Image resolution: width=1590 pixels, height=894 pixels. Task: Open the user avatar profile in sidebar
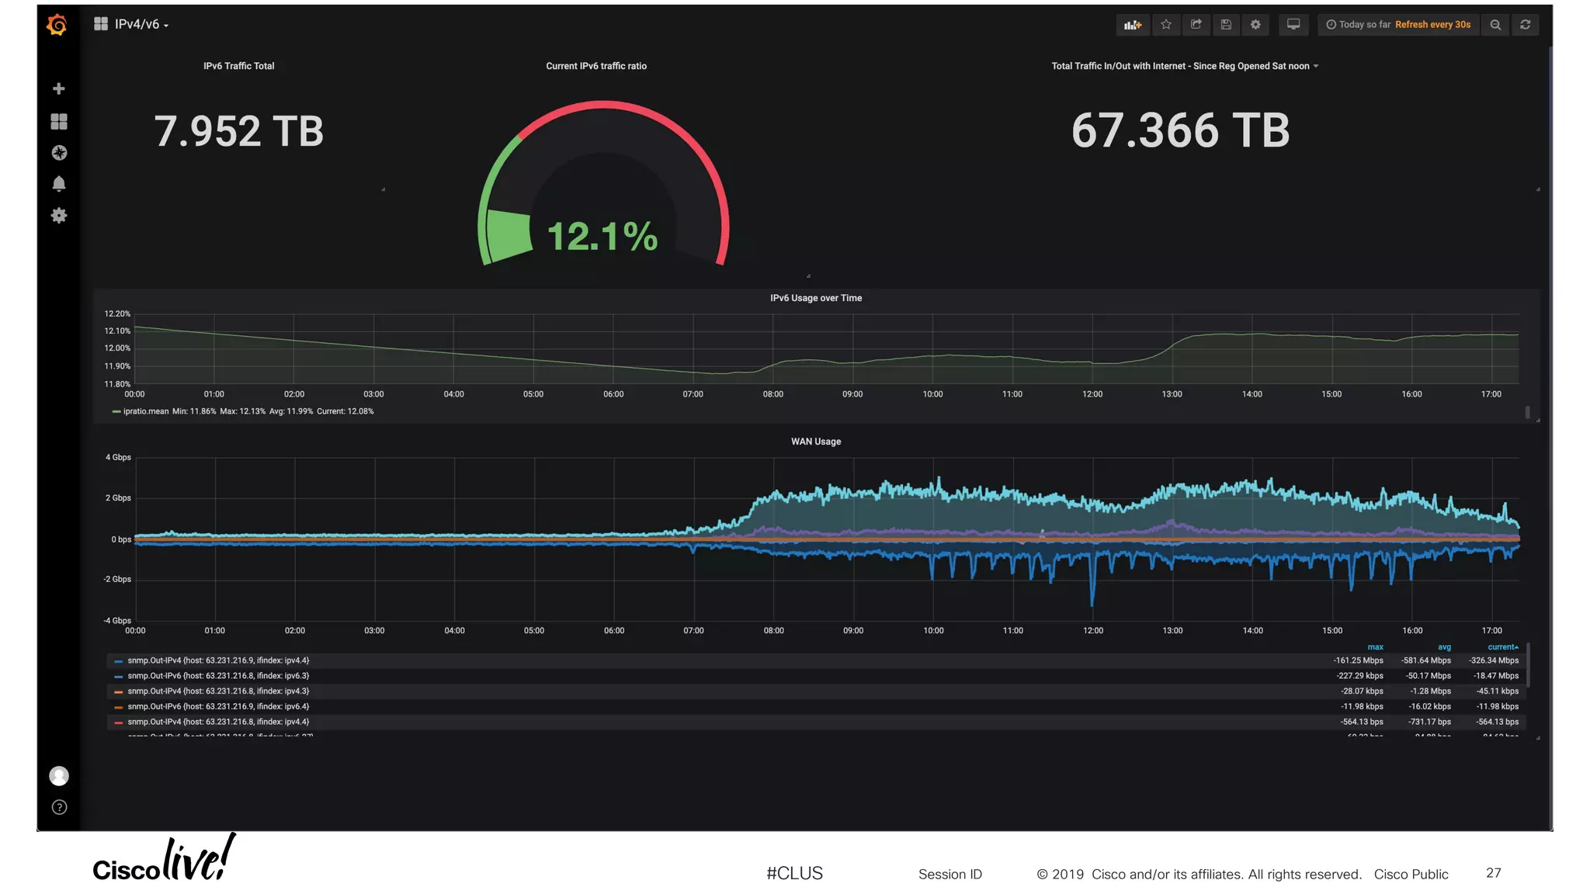(x=59, y=776)
